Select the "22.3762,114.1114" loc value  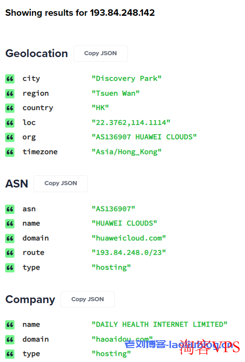131,123
